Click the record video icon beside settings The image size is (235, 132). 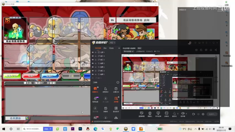click(194, 114)
